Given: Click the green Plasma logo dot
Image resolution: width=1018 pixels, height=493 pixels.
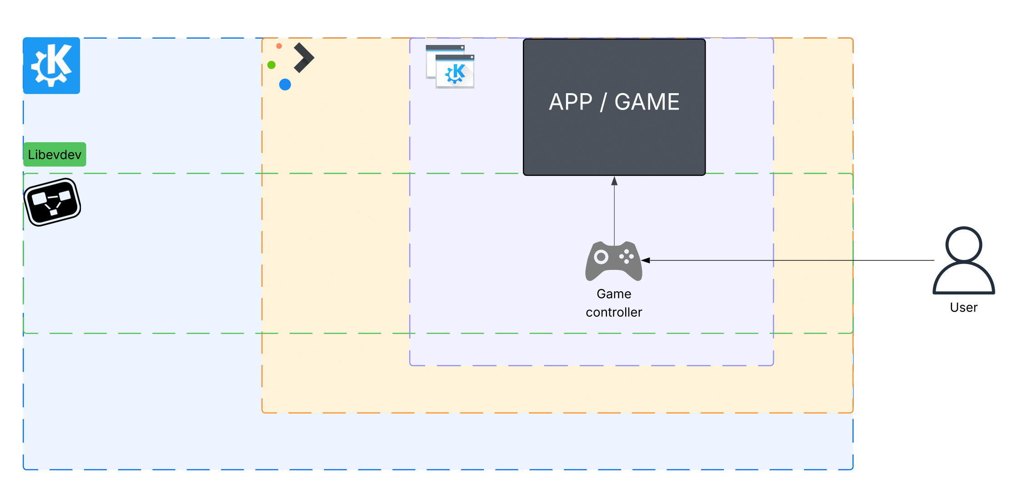Looking at the screenshot, I should click(271, 65).
